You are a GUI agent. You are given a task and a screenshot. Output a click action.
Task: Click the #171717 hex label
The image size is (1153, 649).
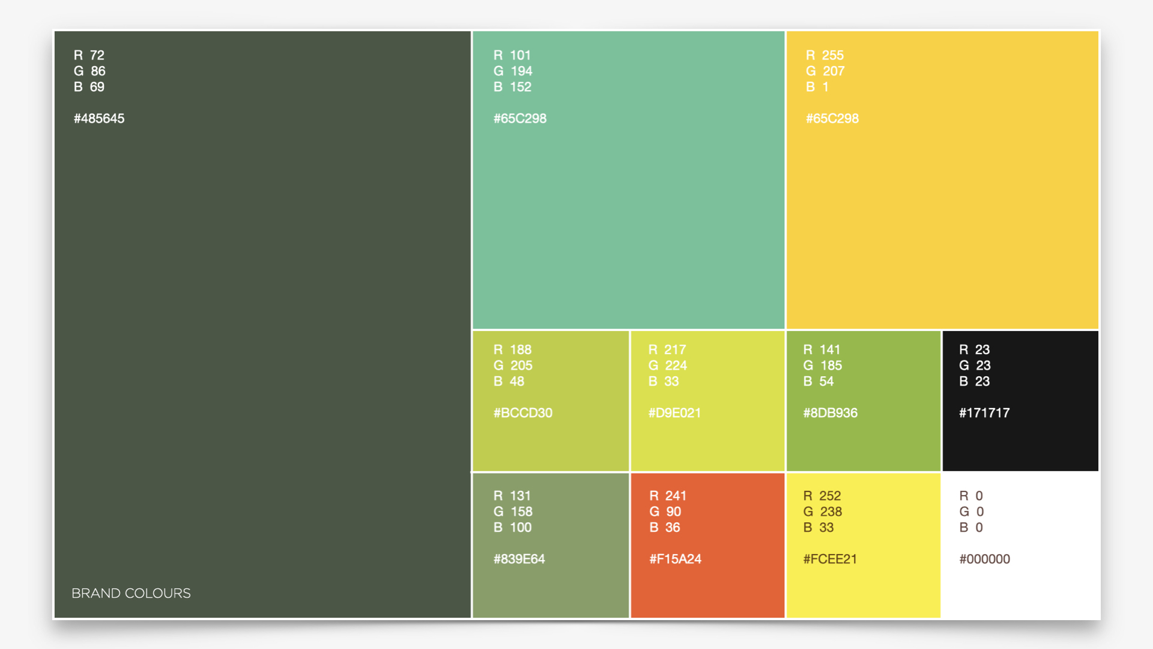(x=984, y=413)
